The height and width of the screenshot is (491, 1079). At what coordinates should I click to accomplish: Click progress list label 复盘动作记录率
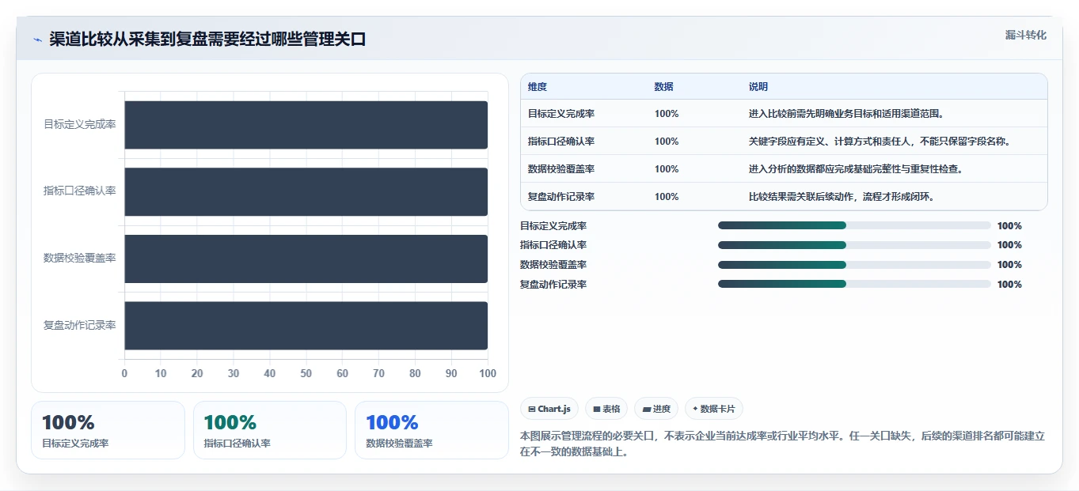tap(553, 284)
